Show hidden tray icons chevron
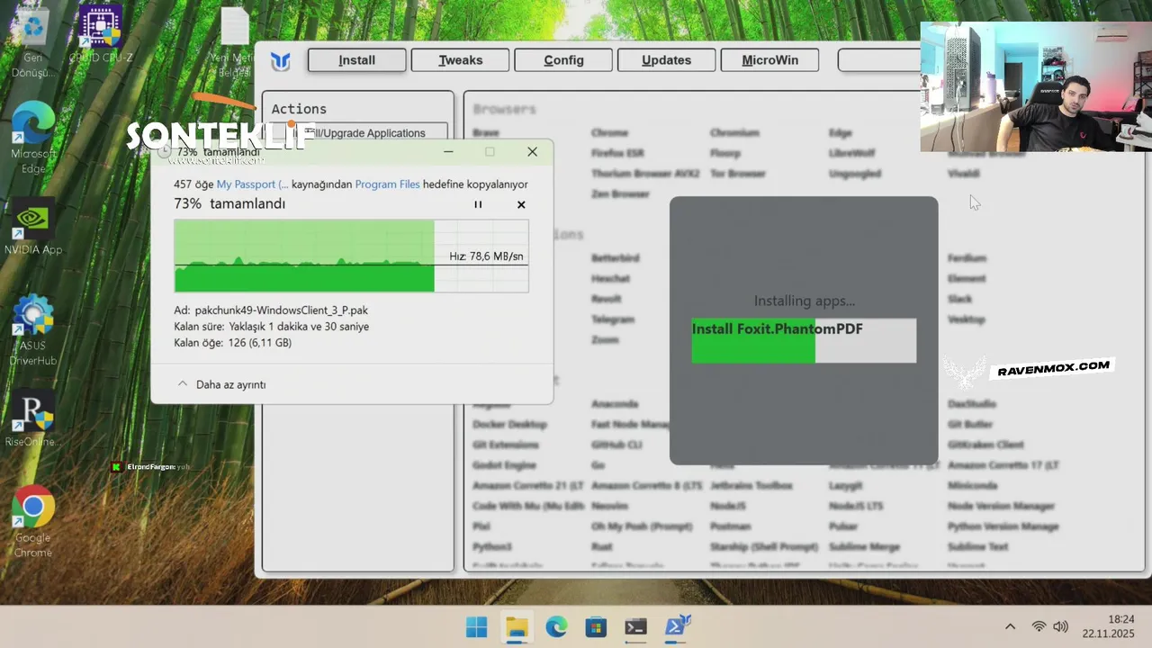 [x=1010, y=627]
